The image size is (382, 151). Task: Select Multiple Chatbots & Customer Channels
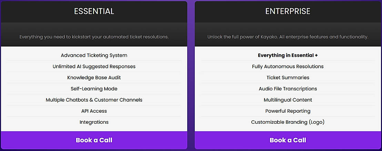pos(94,100)
